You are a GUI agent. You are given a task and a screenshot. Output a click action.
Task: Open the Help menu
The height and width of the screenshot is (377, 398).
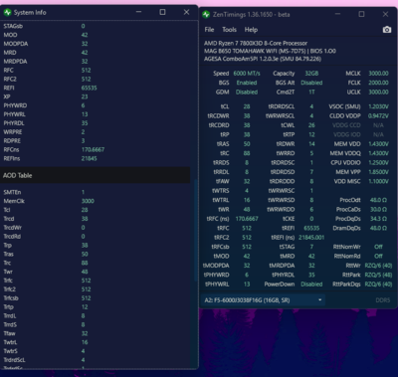[251, 30]
